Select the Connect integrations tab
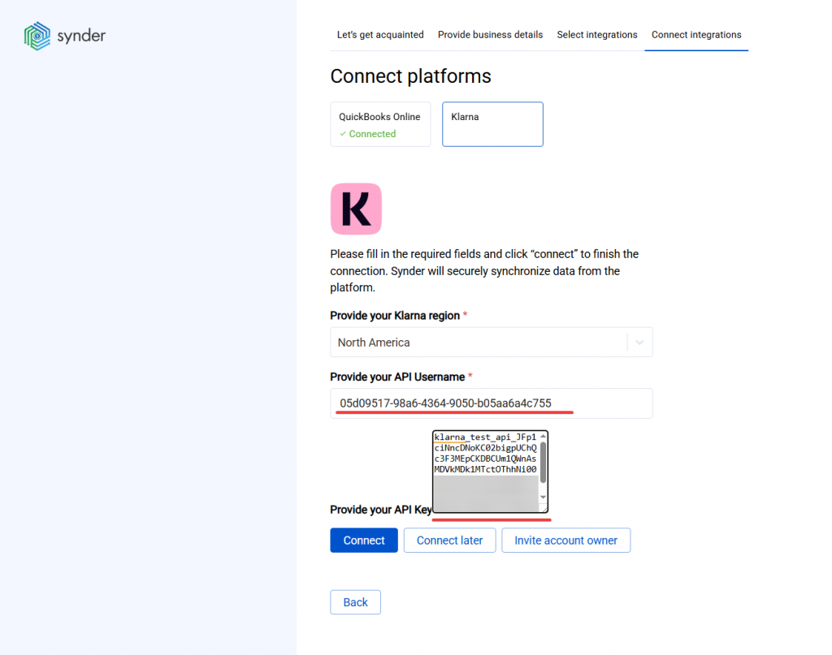The image size is (832, 655). click(696, 35)
